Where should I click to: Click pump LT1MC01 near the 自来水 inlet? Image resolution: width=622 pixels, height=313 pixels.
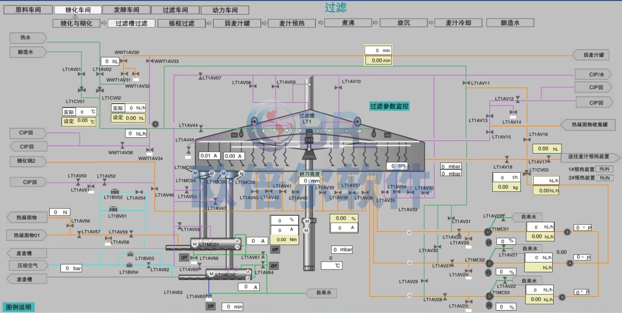click(x=488, y=232)
